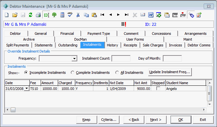Open the folder icon in toolbar
Viewport: 217px width, 127px height.
click(x=15, y=15)
